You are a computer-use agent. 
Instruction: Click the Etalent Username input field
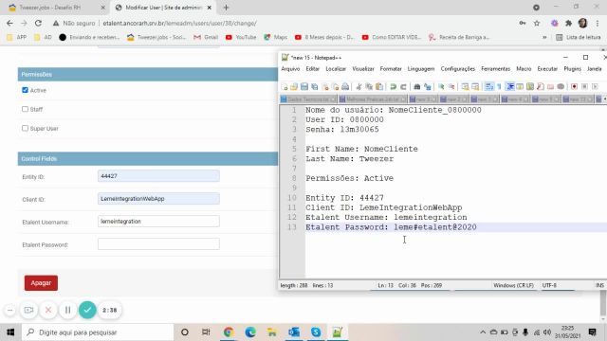(158, 222)
